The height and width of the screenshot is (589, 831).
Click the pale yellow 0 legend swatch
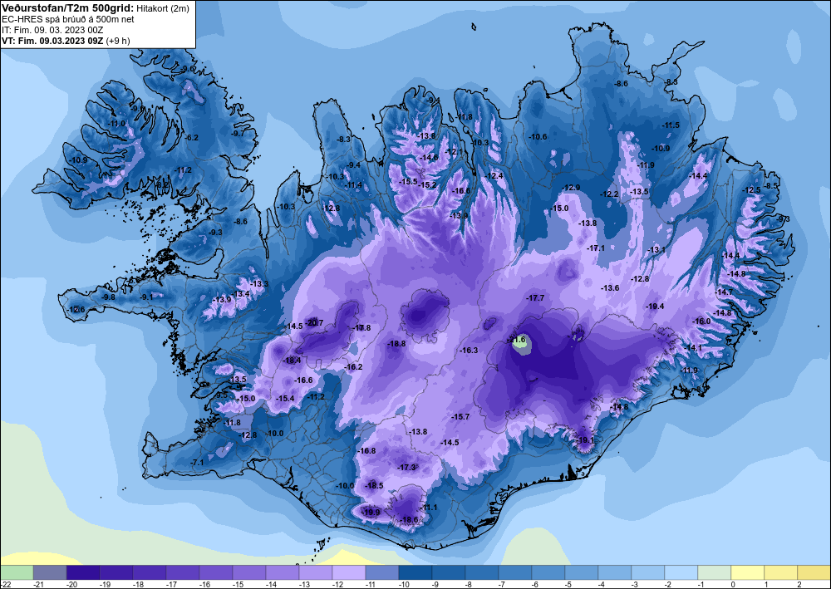click(x=748, y=572)
